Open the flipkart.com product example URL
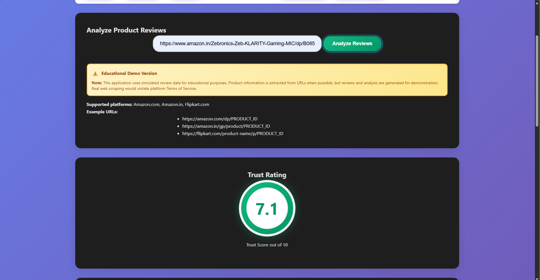540x280 pixels. [x=232, y=133]
